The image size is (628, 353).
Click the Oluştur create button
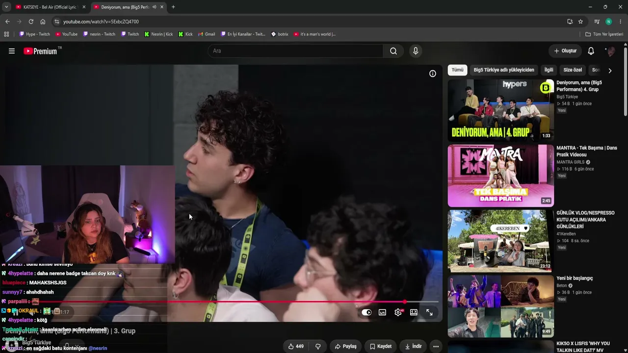click(565, 51)
